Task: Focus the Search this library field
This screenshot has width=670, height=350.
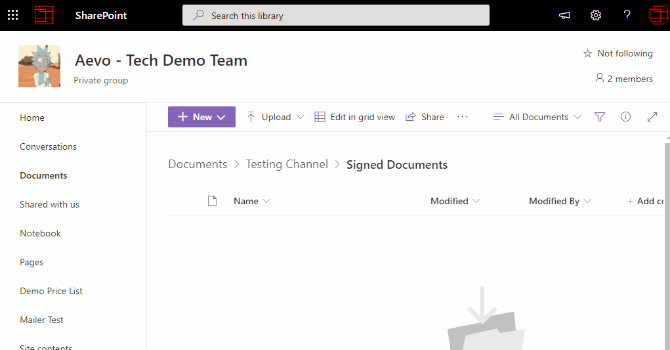Action: point(336,15)
